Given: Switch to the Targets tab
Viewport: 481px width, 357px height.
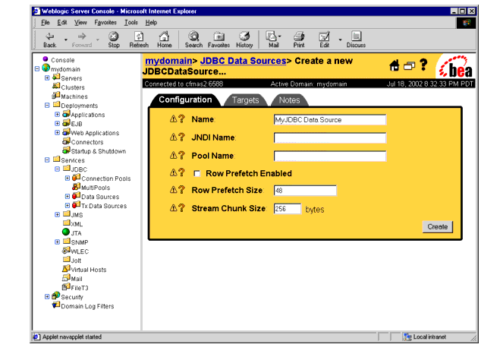Looking at the screenshot, I should pos(245,100).
